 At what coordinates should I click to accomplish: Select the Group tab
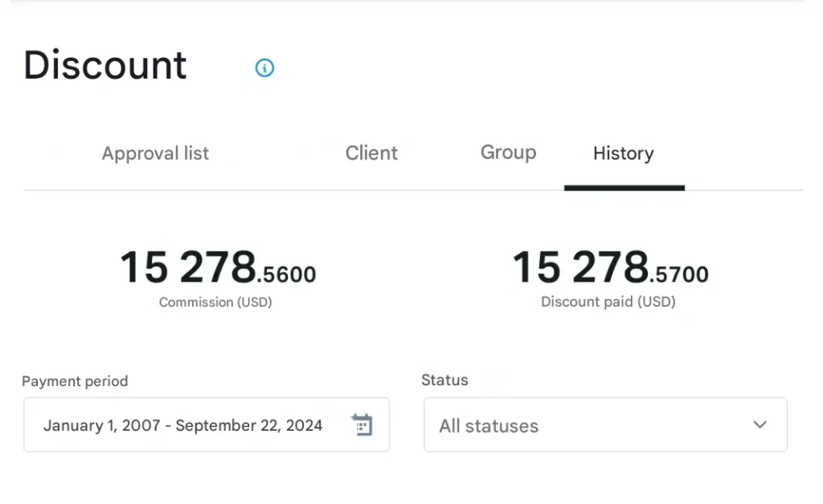tap(508, 152)
